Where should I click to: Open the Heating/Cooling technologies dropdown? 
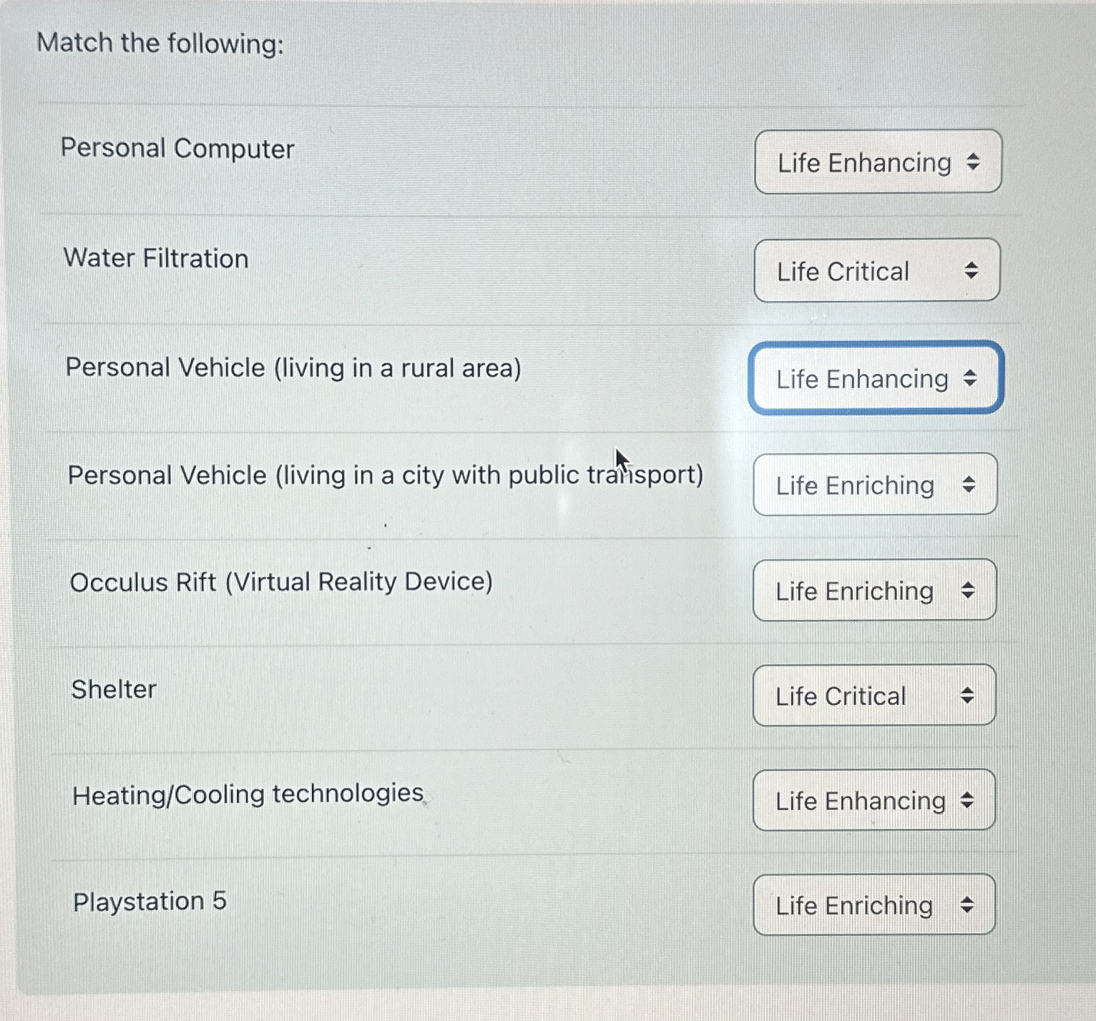(872, 801)
